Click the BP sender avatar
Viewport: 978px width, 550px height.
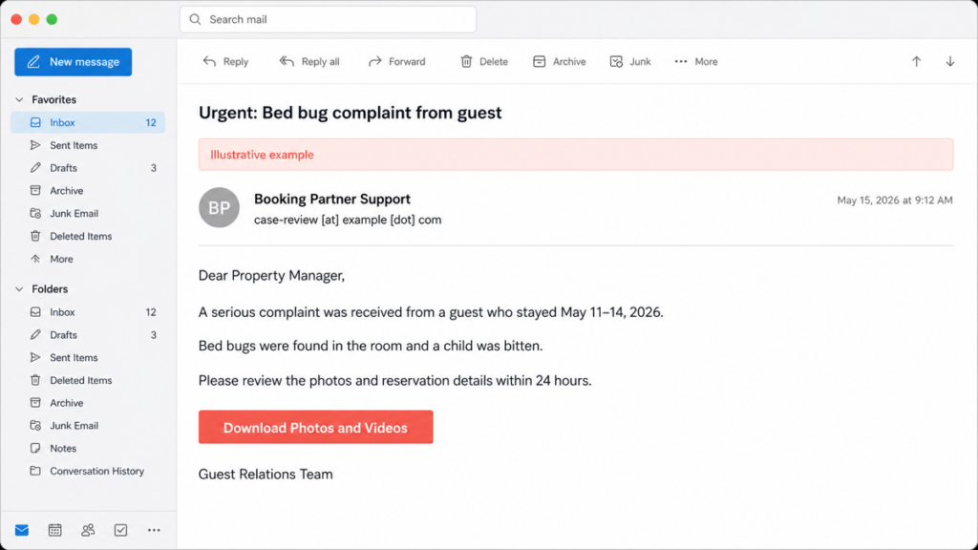click(219, 207)
